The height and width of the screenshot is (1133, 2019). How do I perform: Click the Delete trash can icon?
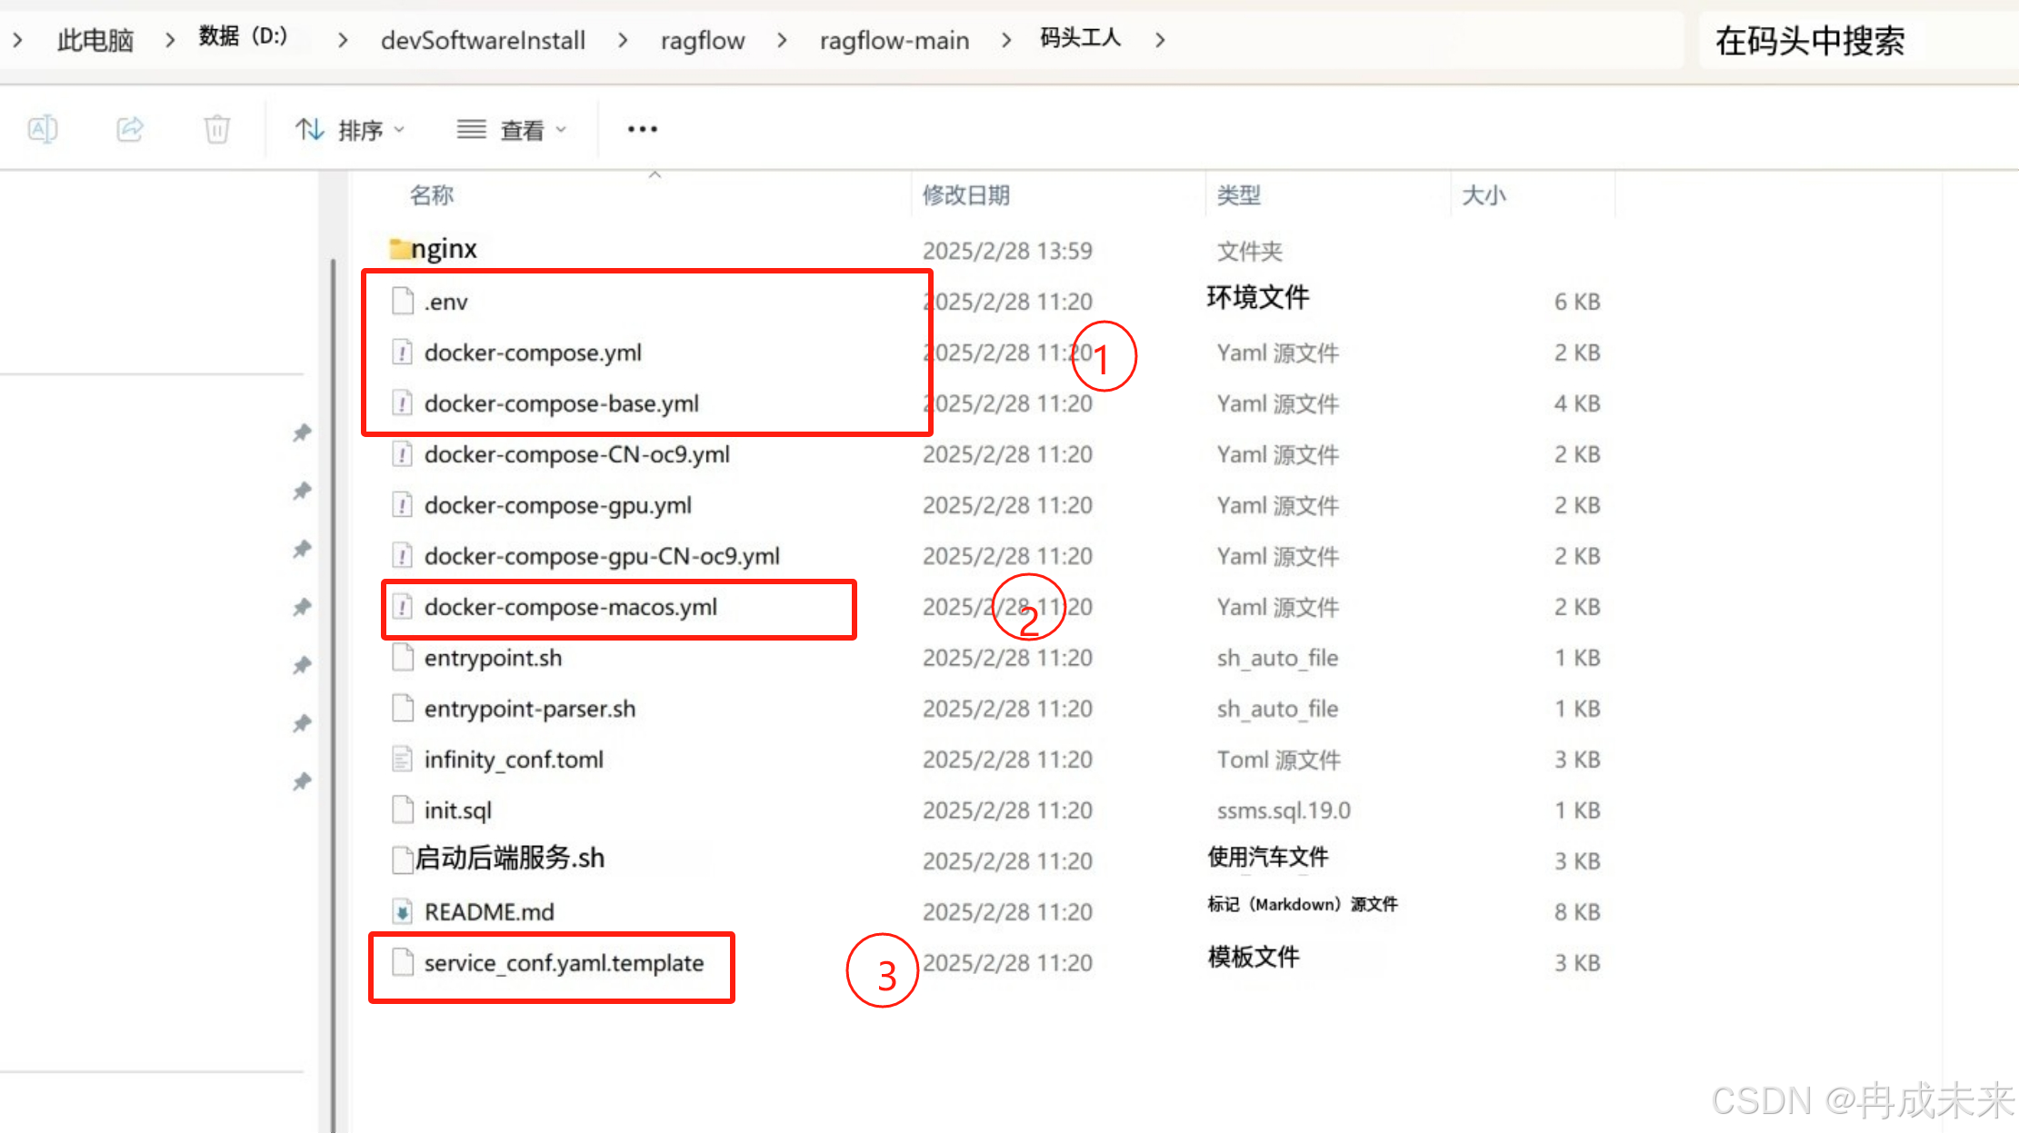216,129
